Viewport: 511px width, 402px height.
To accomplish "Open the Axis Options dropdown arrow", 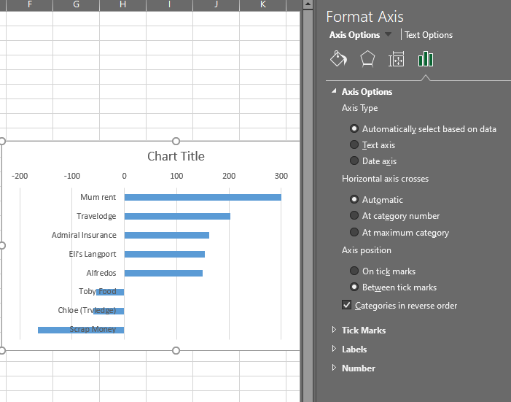I will click(x=388, y=34).
